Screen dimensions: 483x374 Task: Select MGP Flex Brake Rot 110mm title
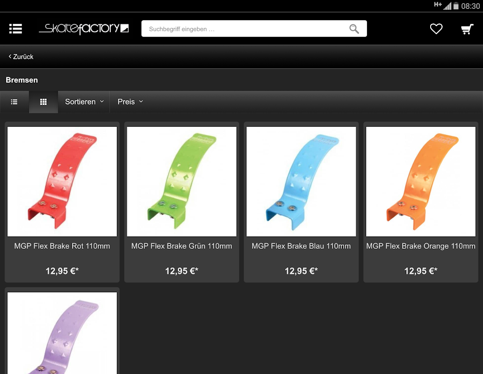[x=62, y=246]
